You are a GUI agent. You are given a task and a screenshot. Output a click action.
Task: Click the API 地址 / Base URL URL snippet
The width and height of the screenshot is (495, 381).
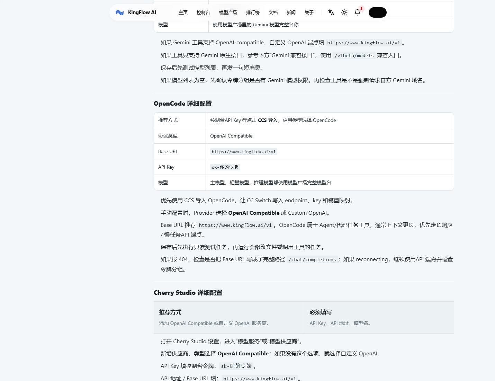(x=260, y=379)
